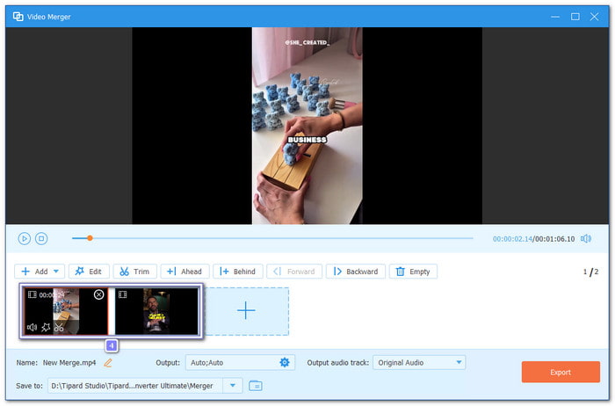Click the Trim toolbar button
The image size is (615, 406).
coord(135,272)
